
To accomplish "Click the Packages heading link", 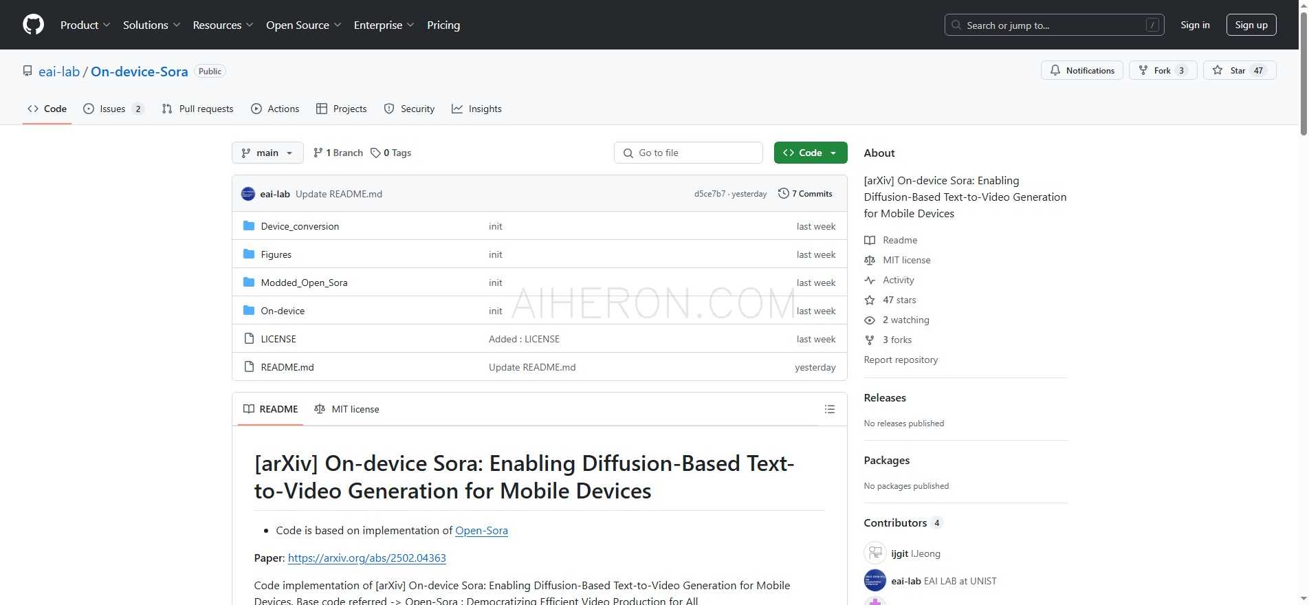I will pos(887,460).
